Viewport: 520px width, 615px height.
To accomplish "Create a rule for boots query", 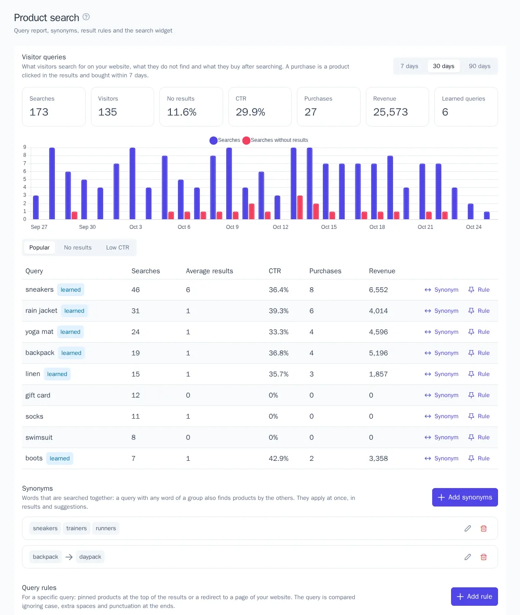I will (x=479, y=459).
